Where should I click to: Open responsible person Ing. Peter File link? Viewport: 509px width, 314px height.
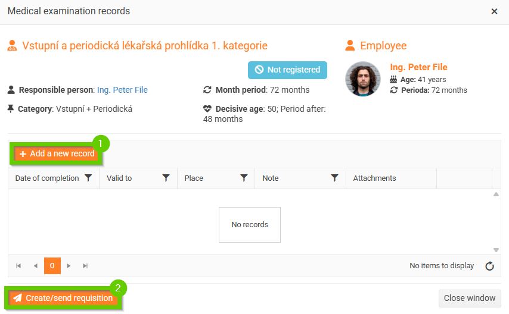click(x=122, y=90)
